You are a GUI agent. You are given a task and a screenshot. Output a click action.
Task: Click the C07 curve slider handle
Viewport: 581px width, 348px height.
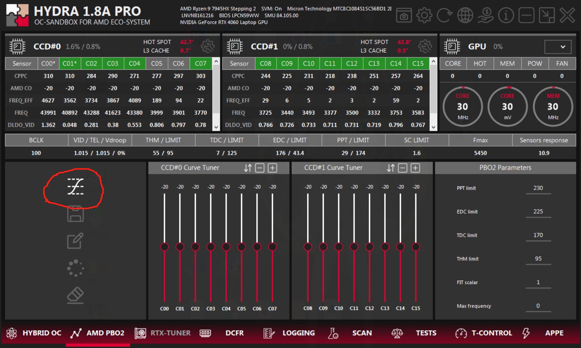click(x=273, y=247)
